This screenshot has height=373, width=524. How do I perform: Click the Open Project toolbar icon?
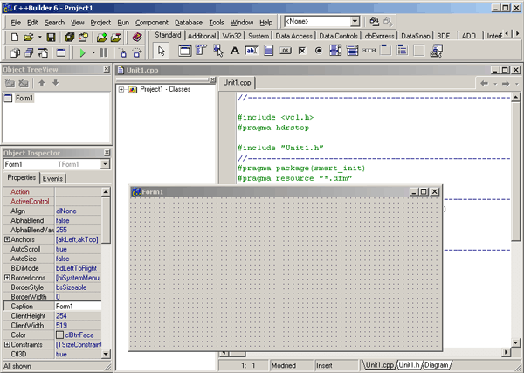(83, 37)
